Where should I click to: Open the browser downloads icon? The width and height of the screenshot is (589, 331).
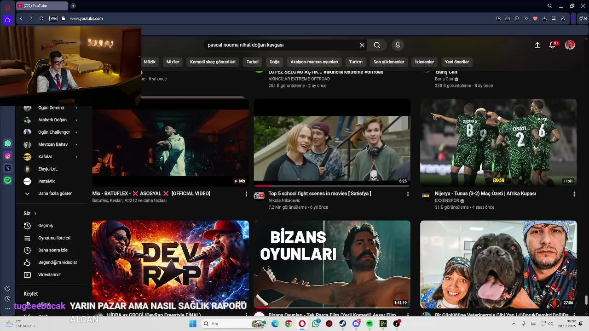pos(544,18)
